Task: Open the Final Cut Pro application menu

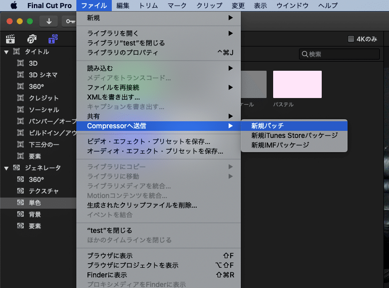Action: pos(50,6)
